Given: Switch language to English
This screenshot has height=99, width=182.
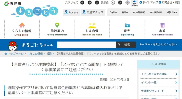Looking at the screenshot, I should [113, 12].
